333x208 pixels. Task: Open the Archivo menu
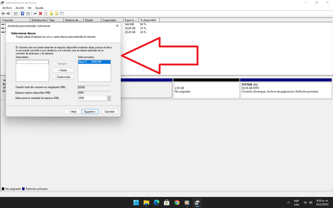[x=7, y=8]
